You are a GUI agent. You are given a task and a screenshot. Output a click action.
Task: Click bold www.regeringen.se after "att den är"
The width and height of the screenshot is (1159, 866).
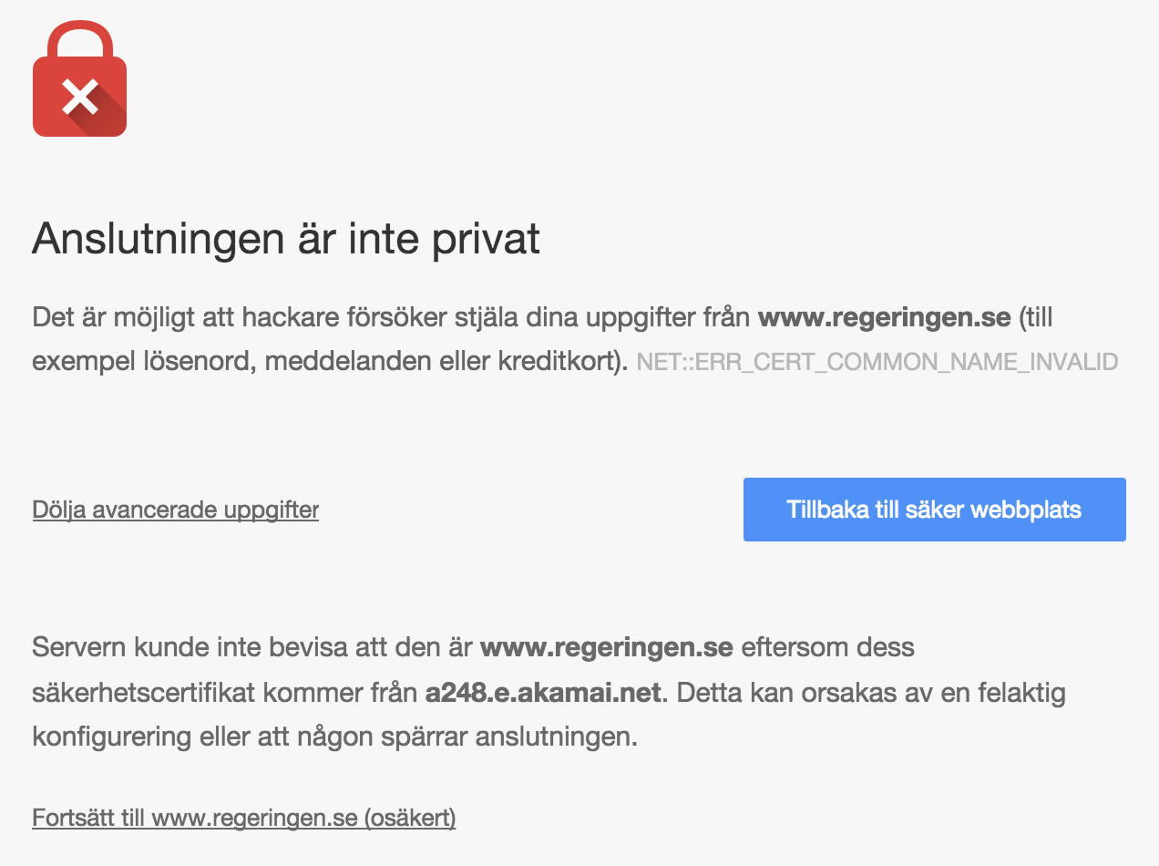[606, 648]
